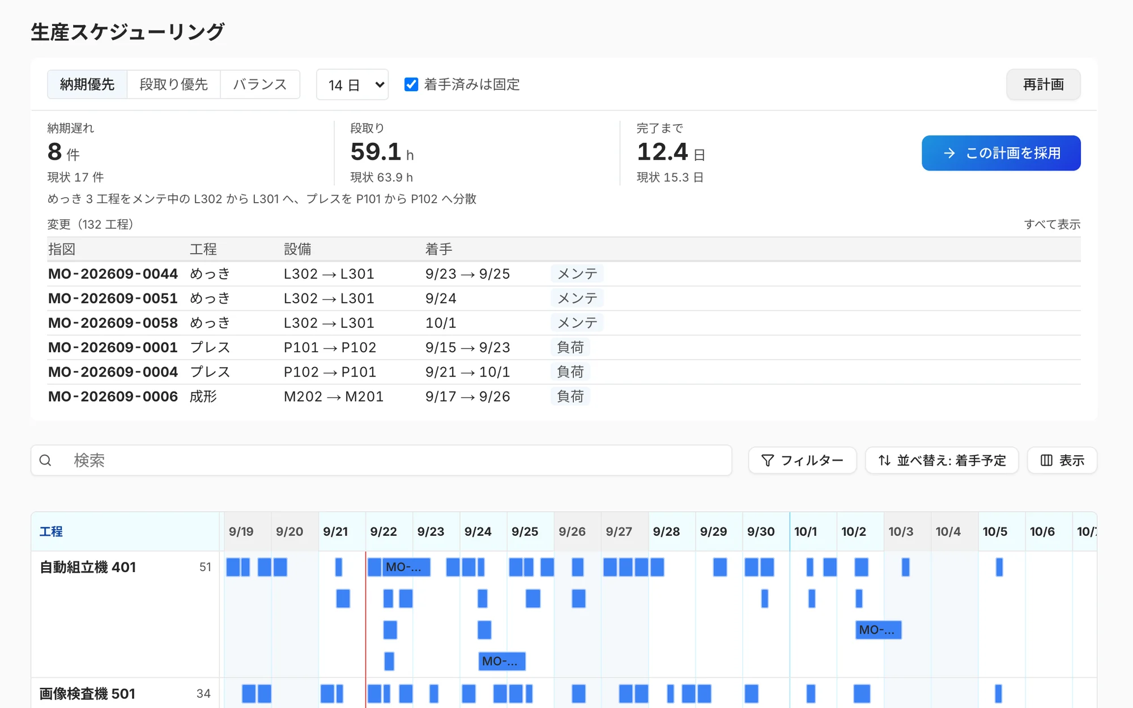Viewport: 1133px width, 708px height.
Task: Adopt the plan with この計画を採用
Action: pyautogui.click(x=1001, y=153)
